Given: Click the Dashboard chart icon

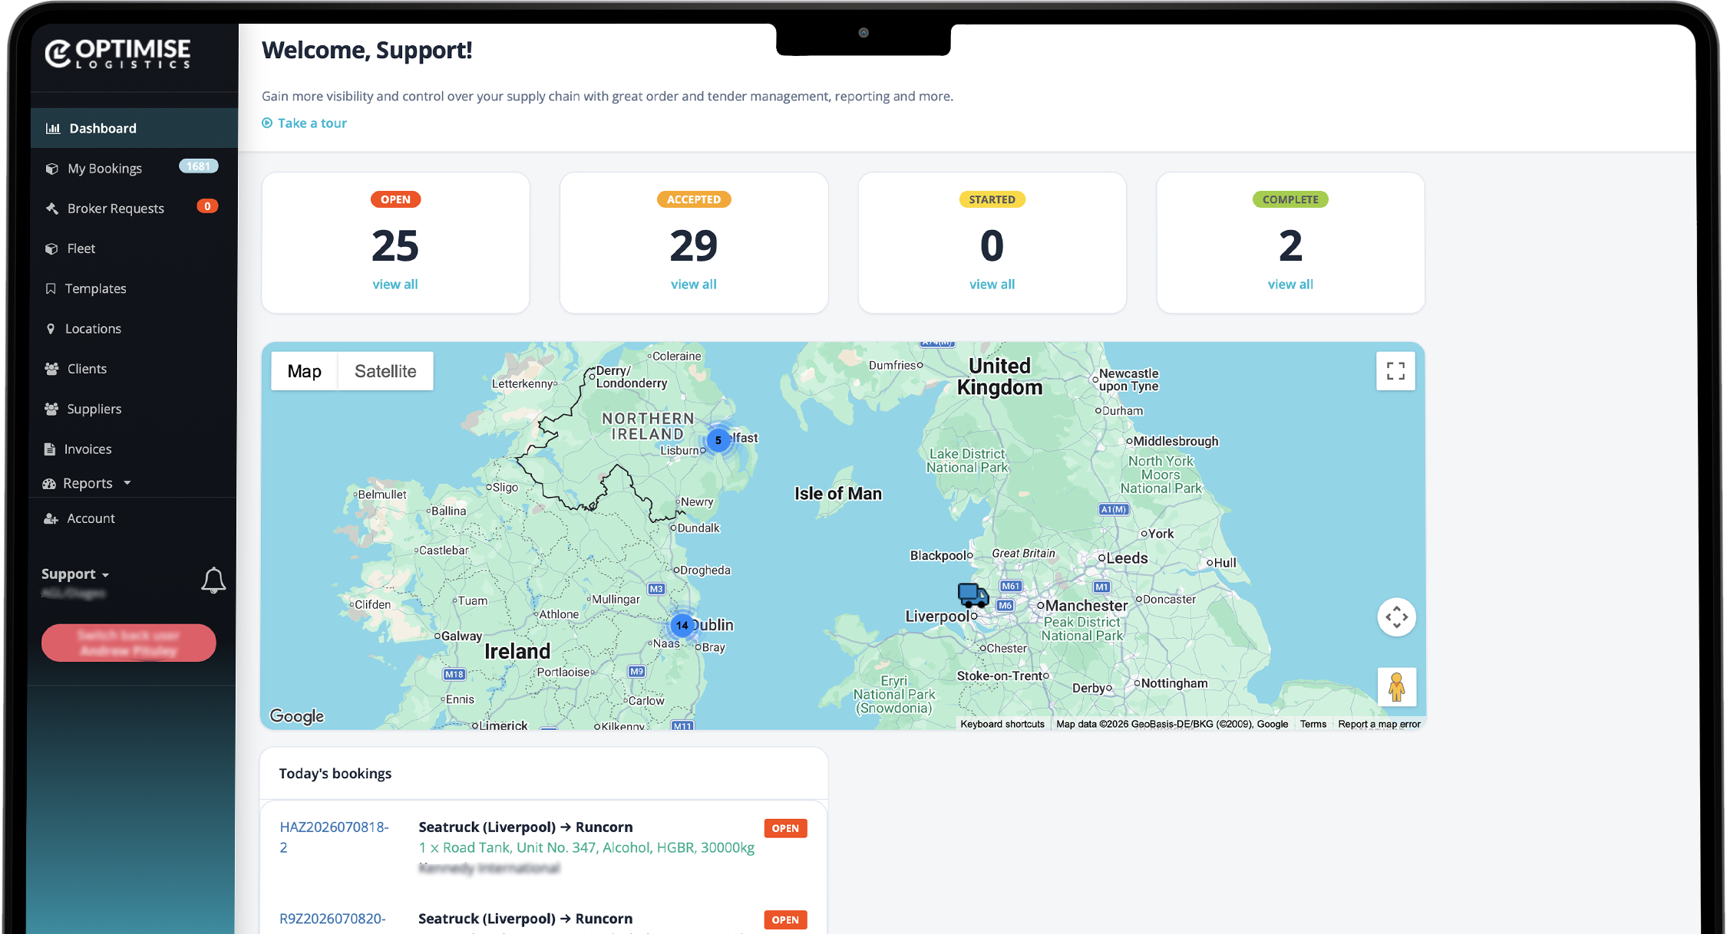Looking at the screenshot, I should pos(53,128).
